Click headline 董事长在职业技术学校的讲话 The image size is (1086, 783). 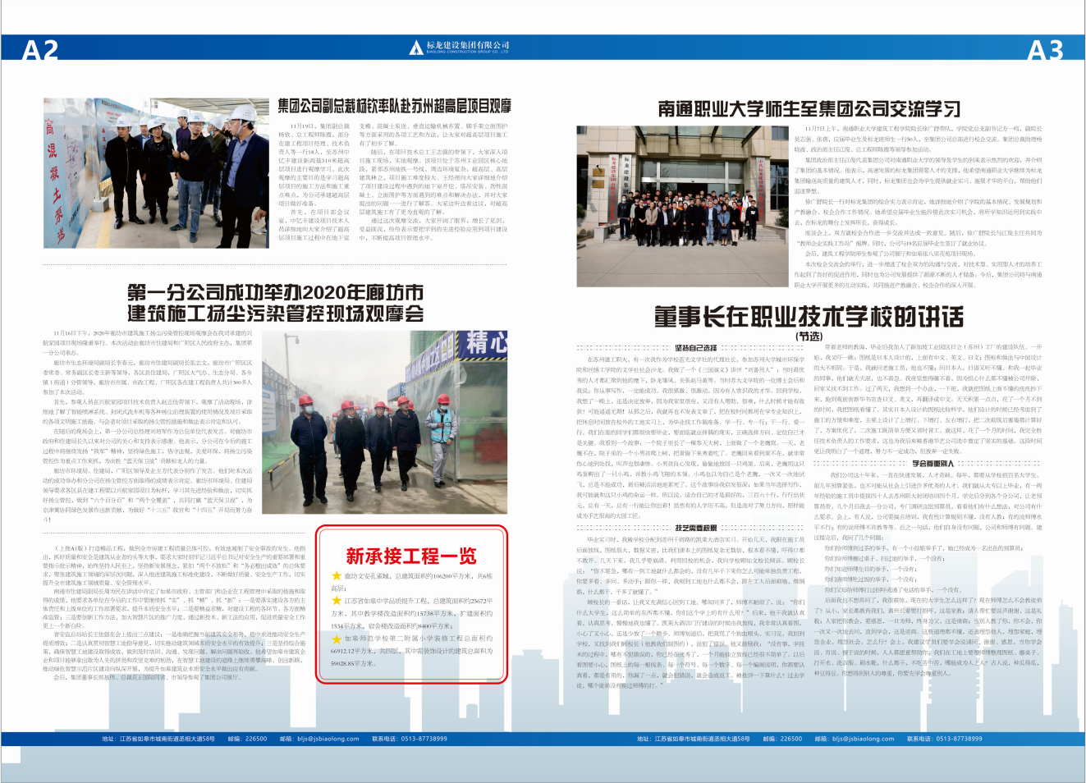[809, 317]
